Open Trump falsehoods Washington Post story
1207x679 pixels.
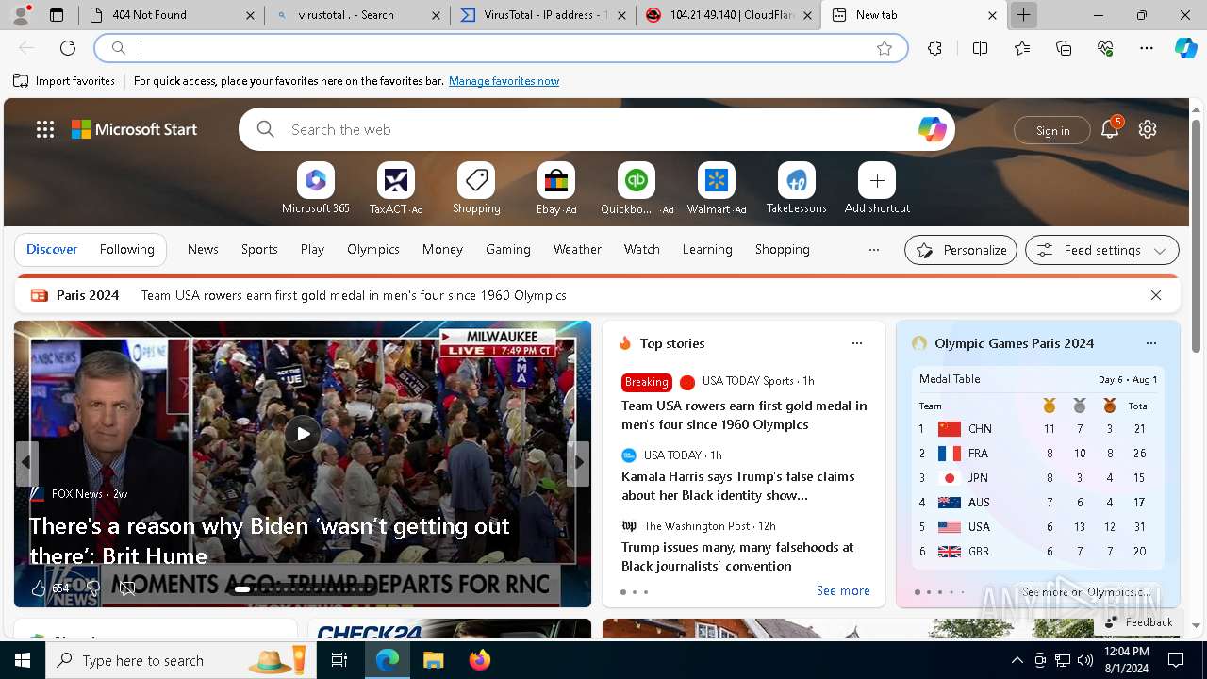737,556
